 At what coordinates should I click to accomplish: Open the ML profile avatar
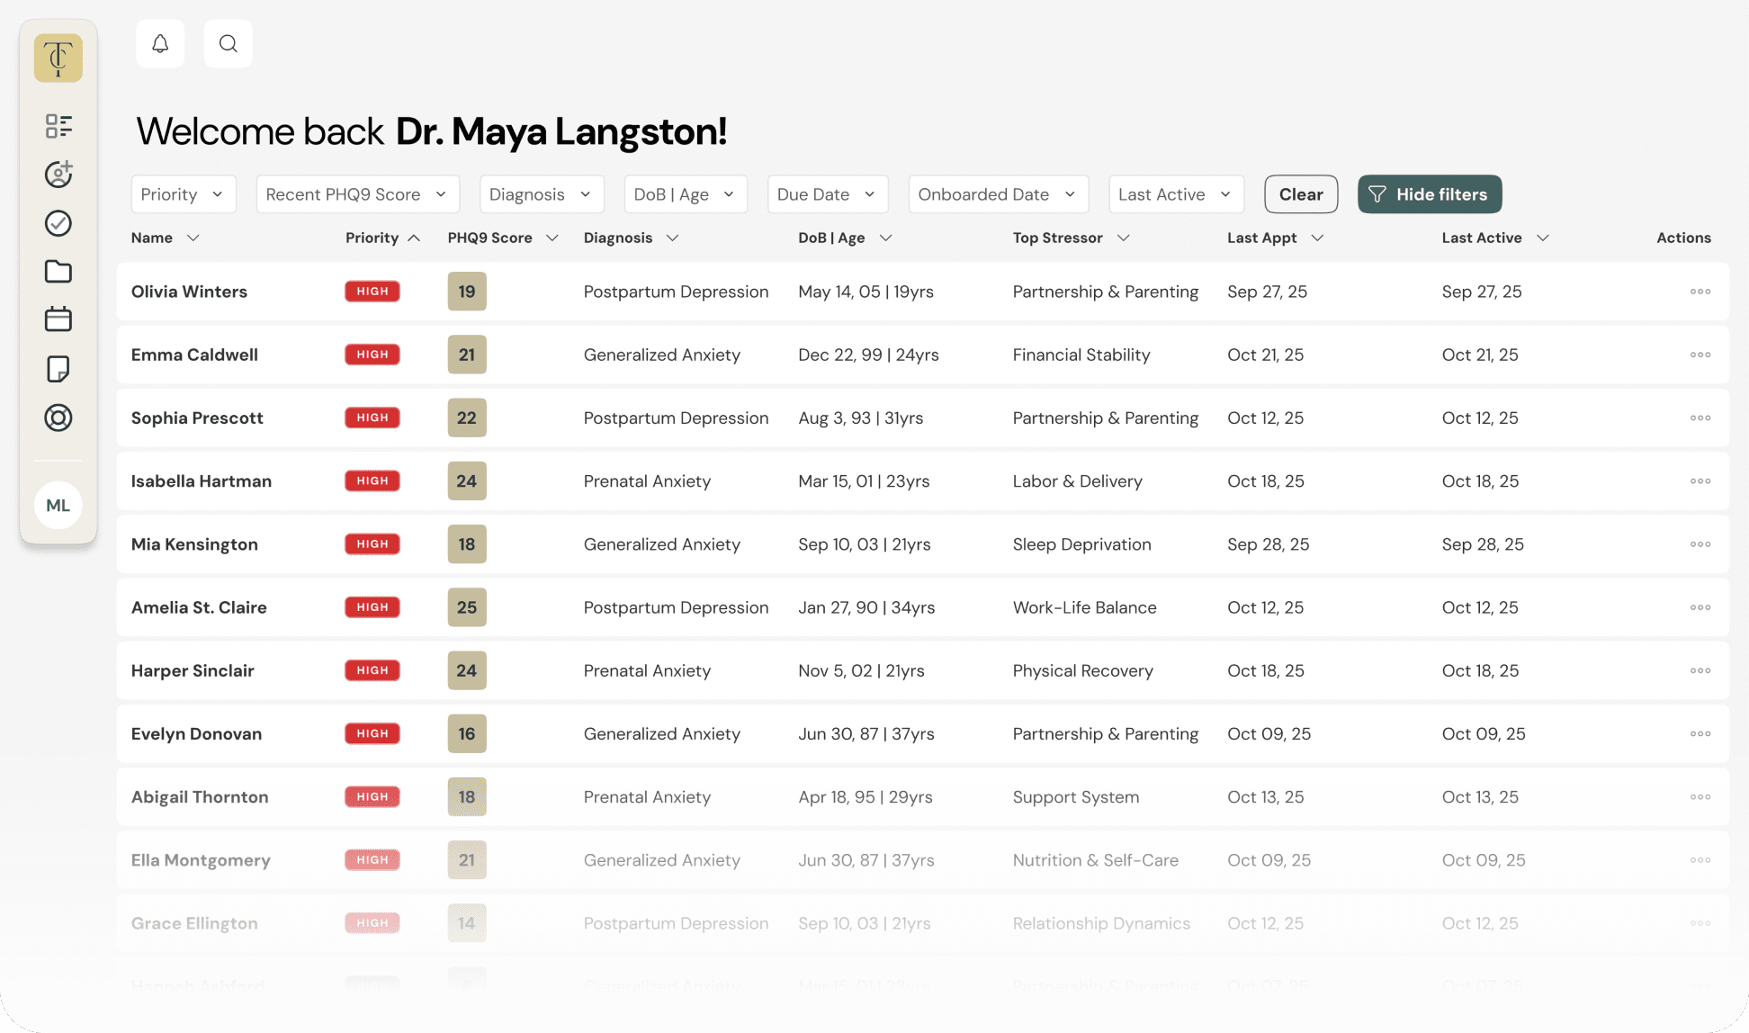click(x=58, y=506)
